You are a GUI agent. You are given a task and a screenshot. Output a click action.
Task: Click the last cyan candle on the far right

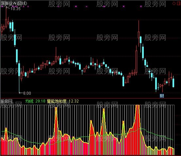tap(173, 83)
